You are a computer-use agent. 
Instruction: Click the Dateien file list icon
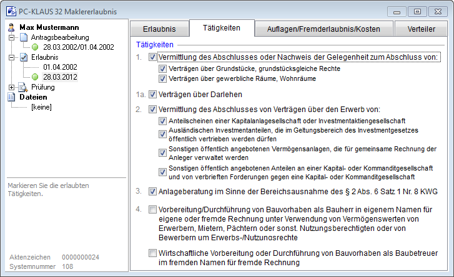coord(12,97)
